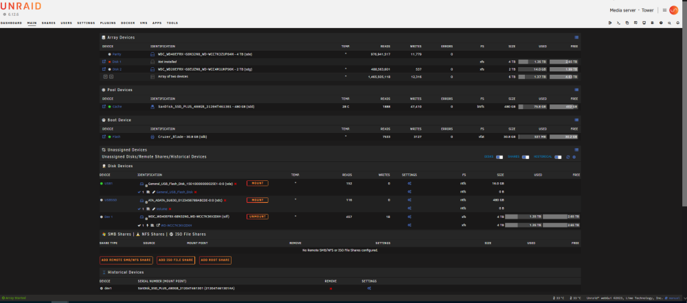Click settings gears for Dev 1 device
This screenshot has height=303, width=687.
tap(409, 217)
